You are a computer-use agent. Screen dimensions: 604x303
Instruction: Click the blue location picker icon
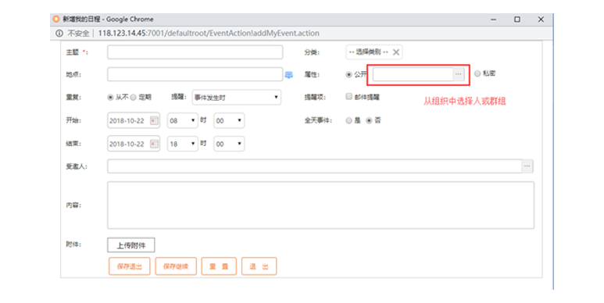[x=288, y=75]
